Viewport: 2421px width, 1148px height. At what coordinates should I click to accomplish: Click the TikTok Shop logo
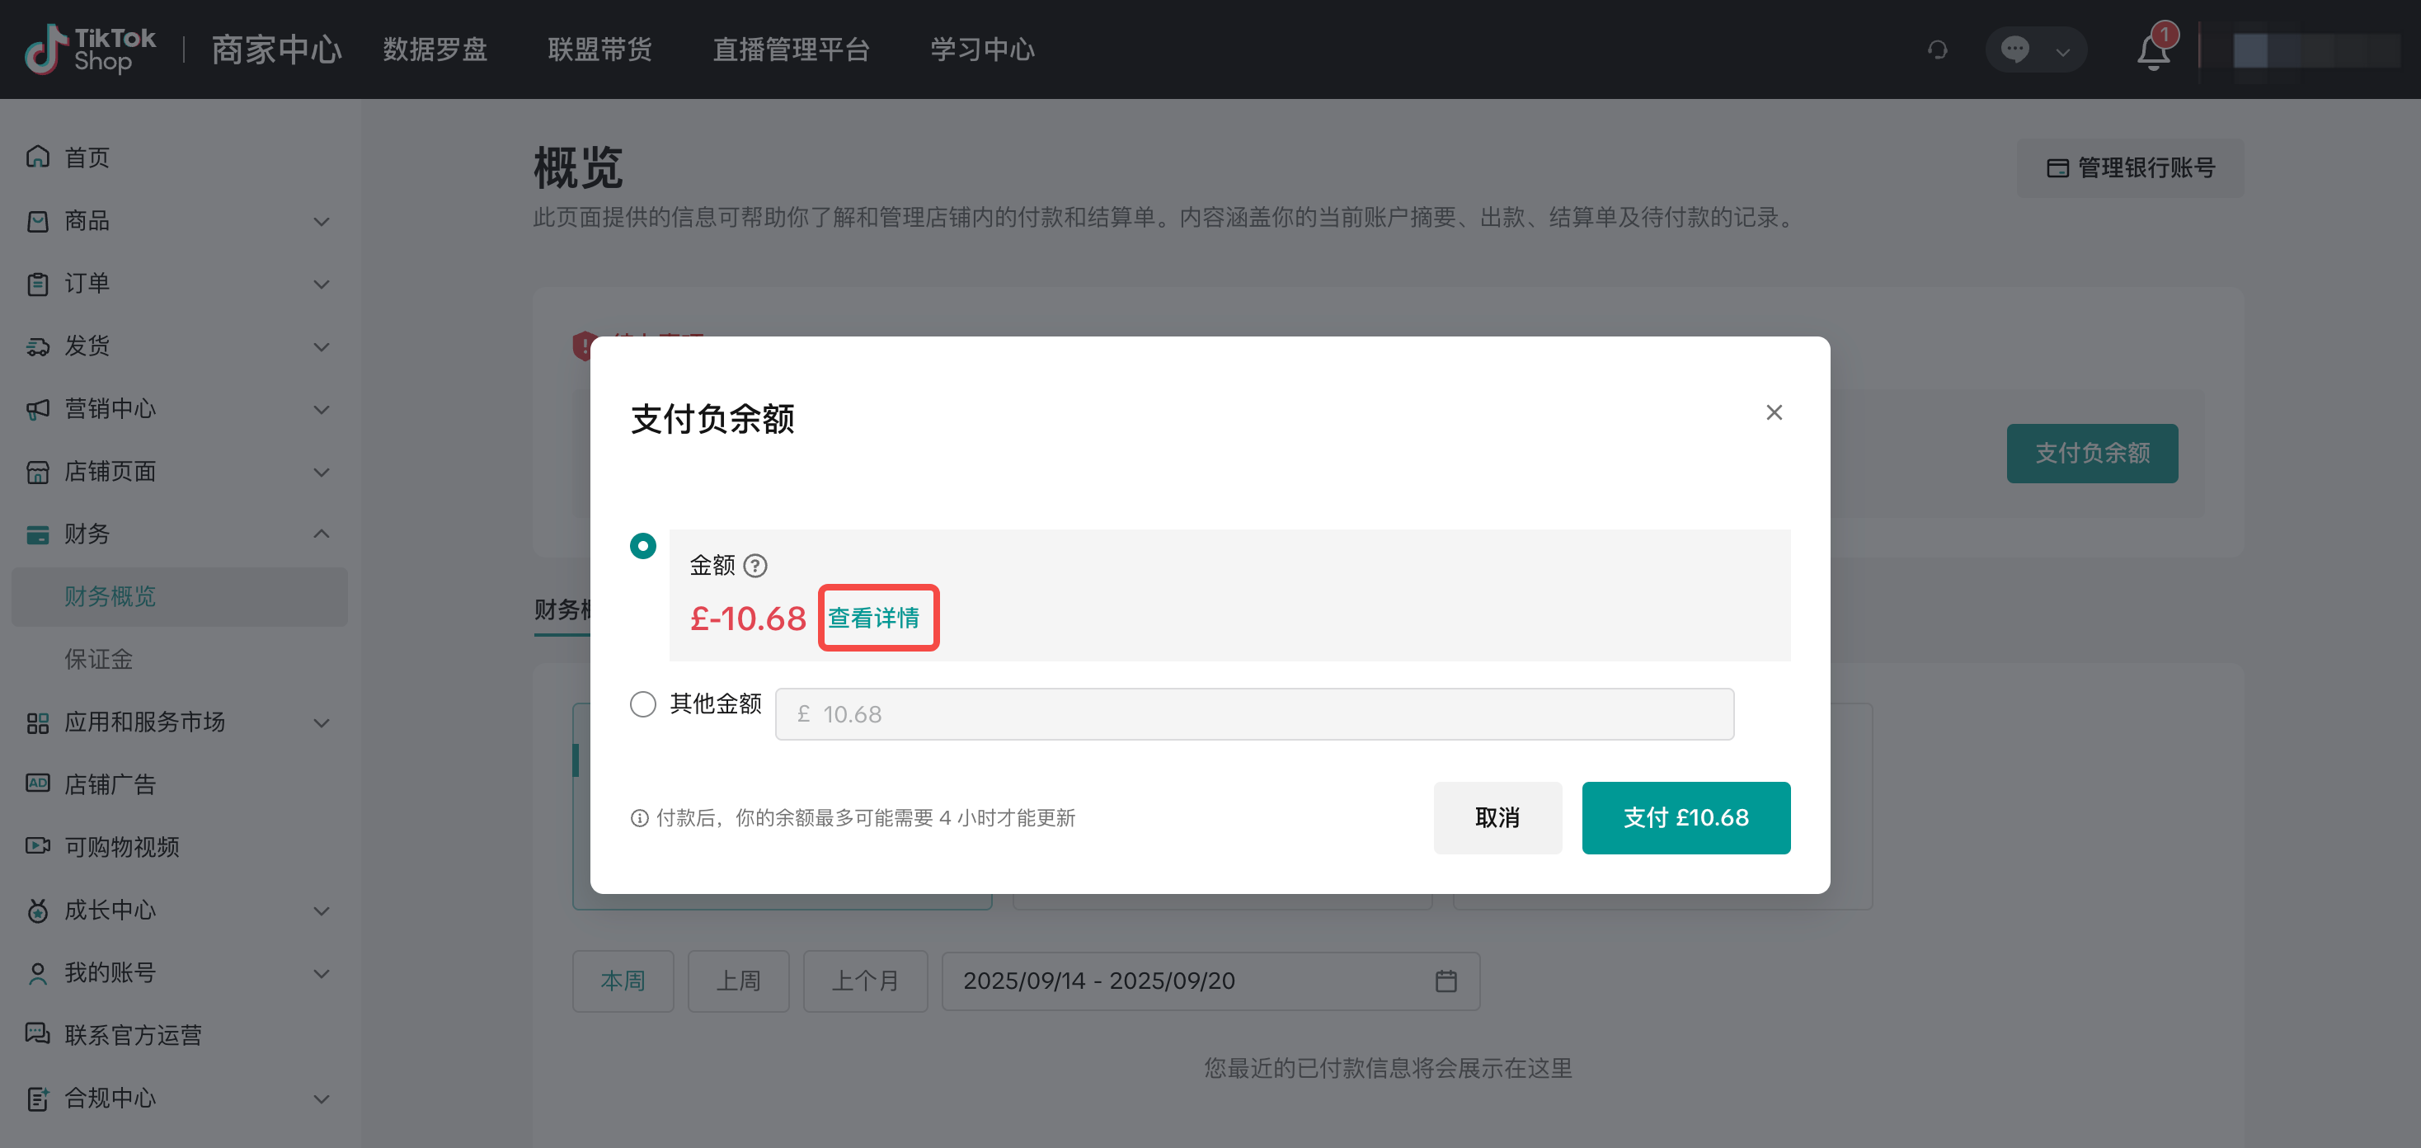point(90,49)
